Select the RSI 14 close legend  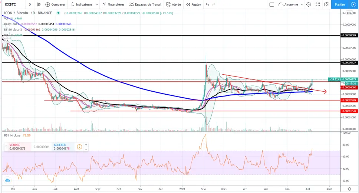click(12, 135)
